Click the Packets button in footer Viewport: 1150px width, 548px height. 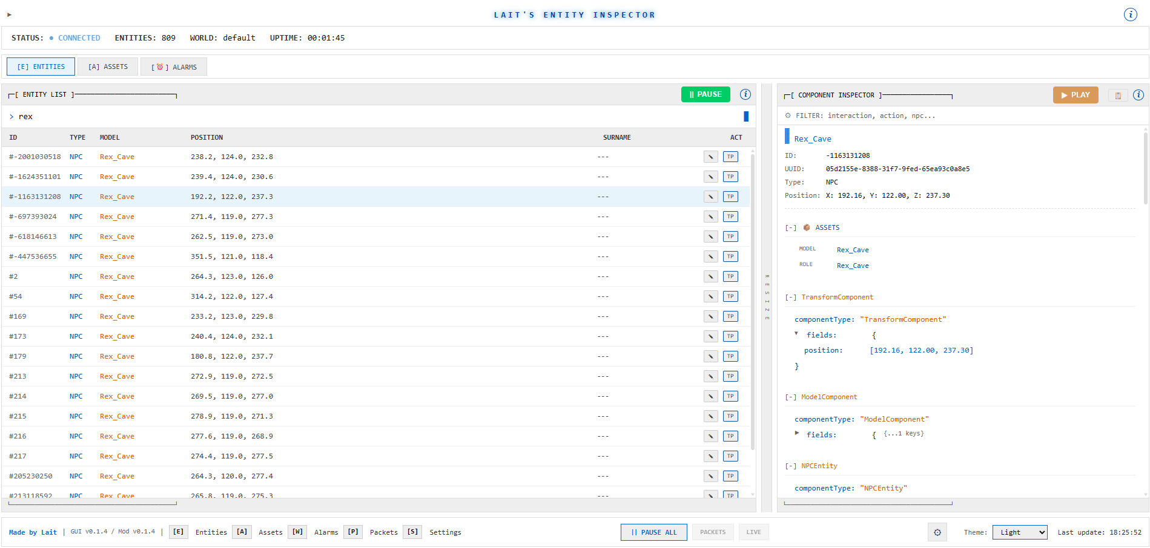click(712, 532)
